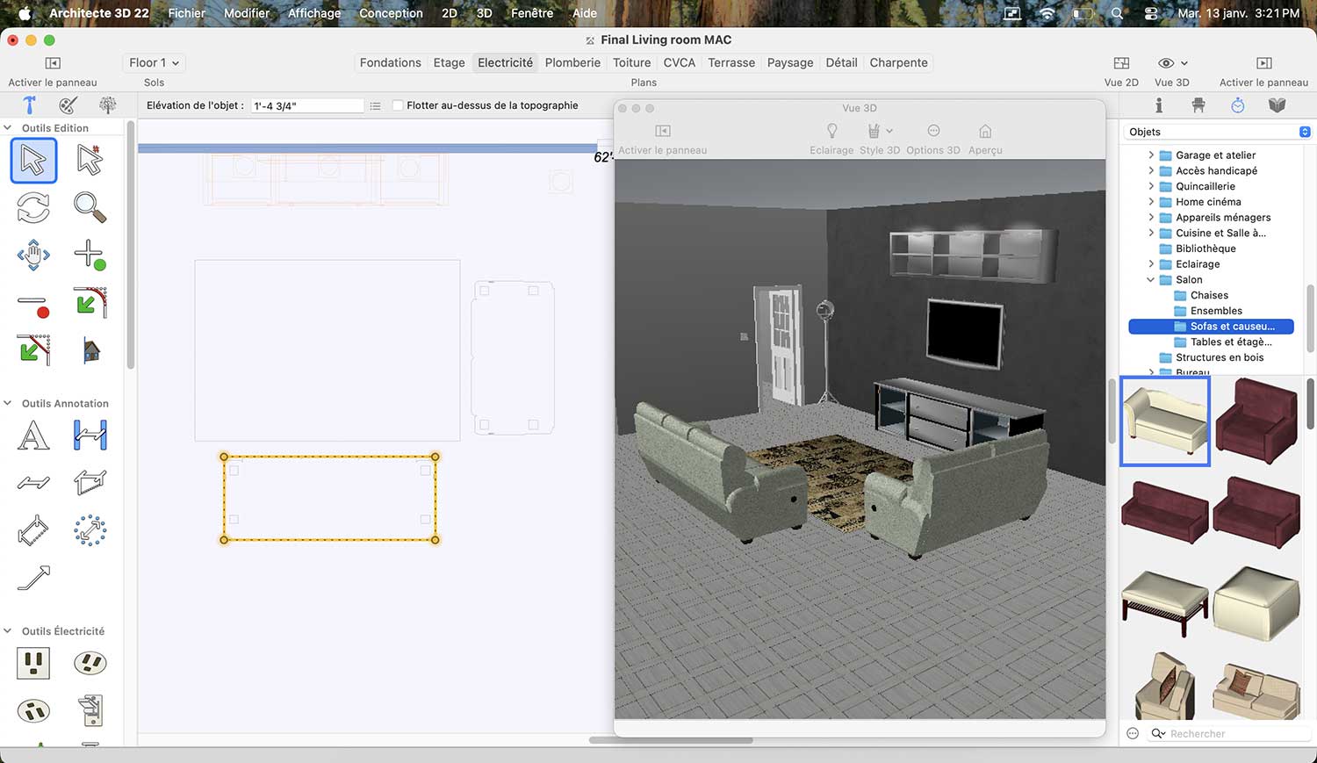The height and width of the screenshot is (763, 1317).
Task: Open the Objets category dropdown
Action: 1218,132
